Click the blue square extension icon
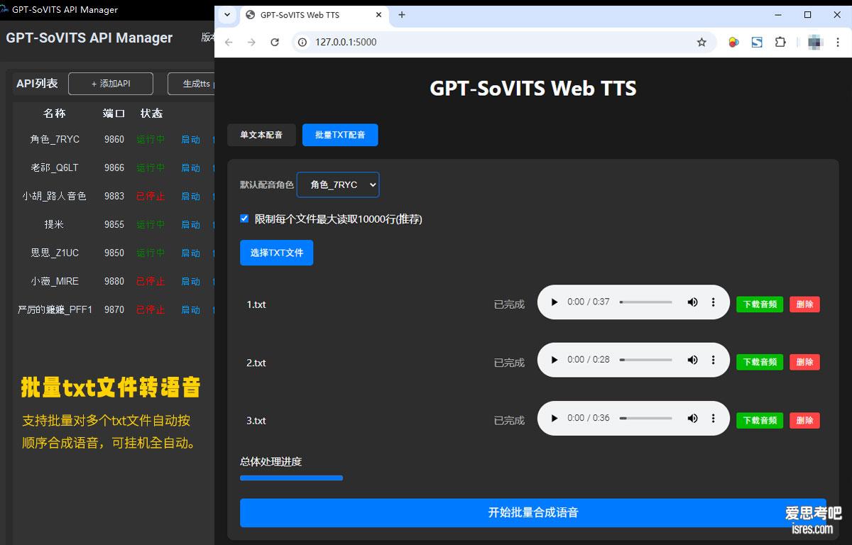This screenshot has height=545, width=852. pos(757,42)
